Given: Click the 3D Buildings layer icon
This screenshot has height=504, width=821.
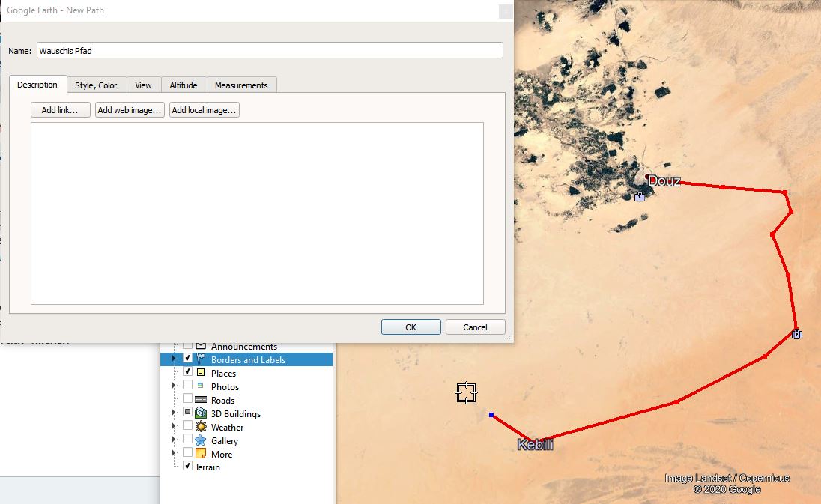Looking at the screenshot, I should [x=201, y=413].
